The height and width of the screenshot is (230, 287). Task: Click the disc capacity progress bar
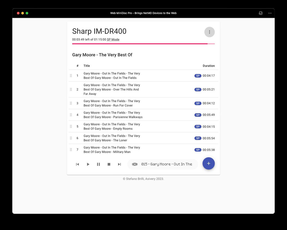click(143, 44)
